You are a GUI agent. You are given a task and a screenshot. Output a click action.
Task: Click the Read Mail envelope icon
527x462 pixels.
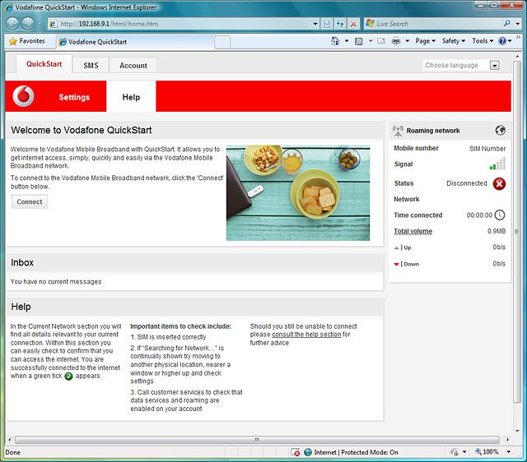pos(380,41)
